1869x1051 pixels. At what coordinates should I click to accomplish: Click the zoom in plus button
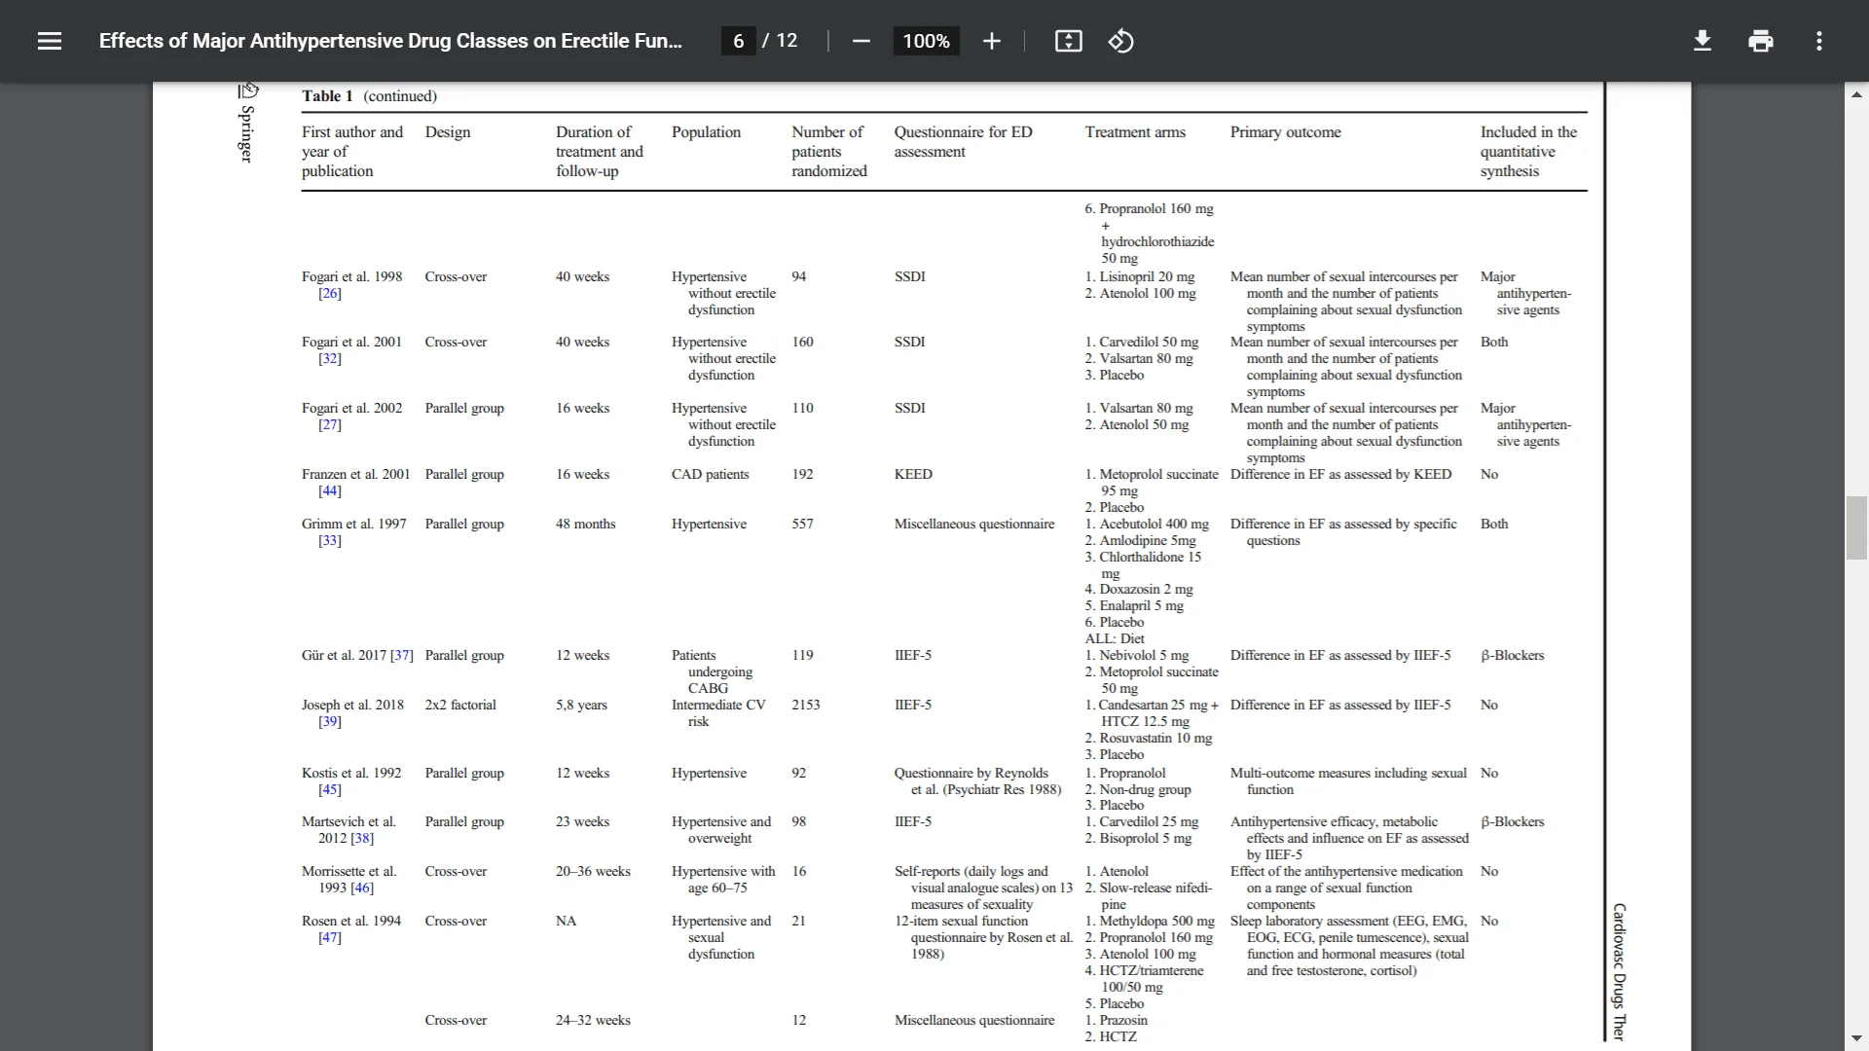pyautogui.click(x=991, y=41)
